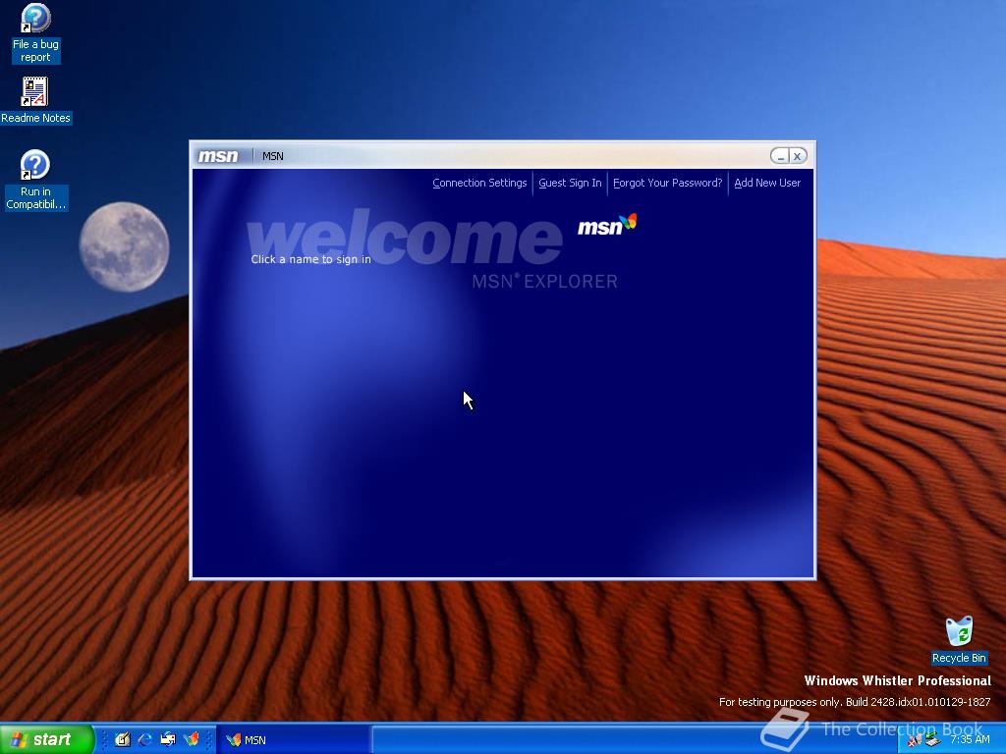This screenshot has height=754, width=1006.
Task: Click the network disconnected tray icon
Action: coord(915,740)
